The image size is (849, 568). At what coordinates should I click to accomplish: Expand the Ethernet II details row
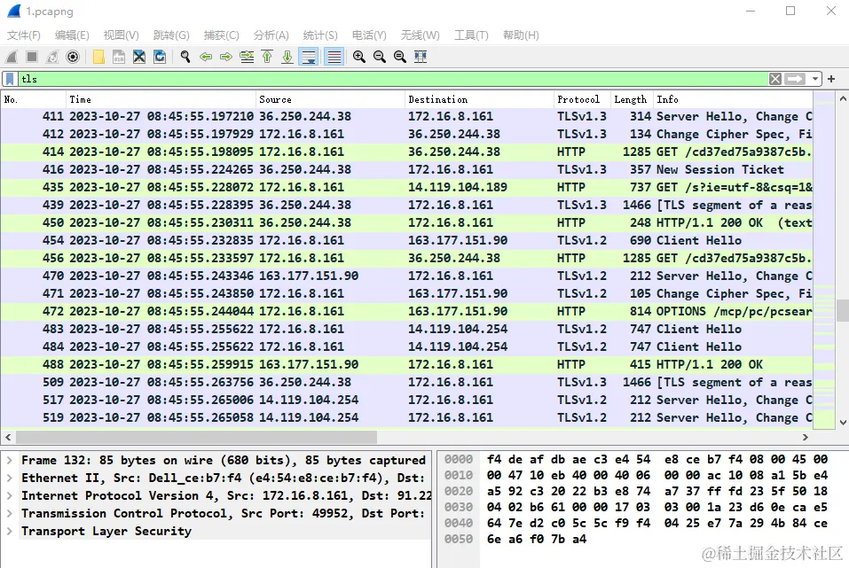pyautogui.click(x=10, y=479)
